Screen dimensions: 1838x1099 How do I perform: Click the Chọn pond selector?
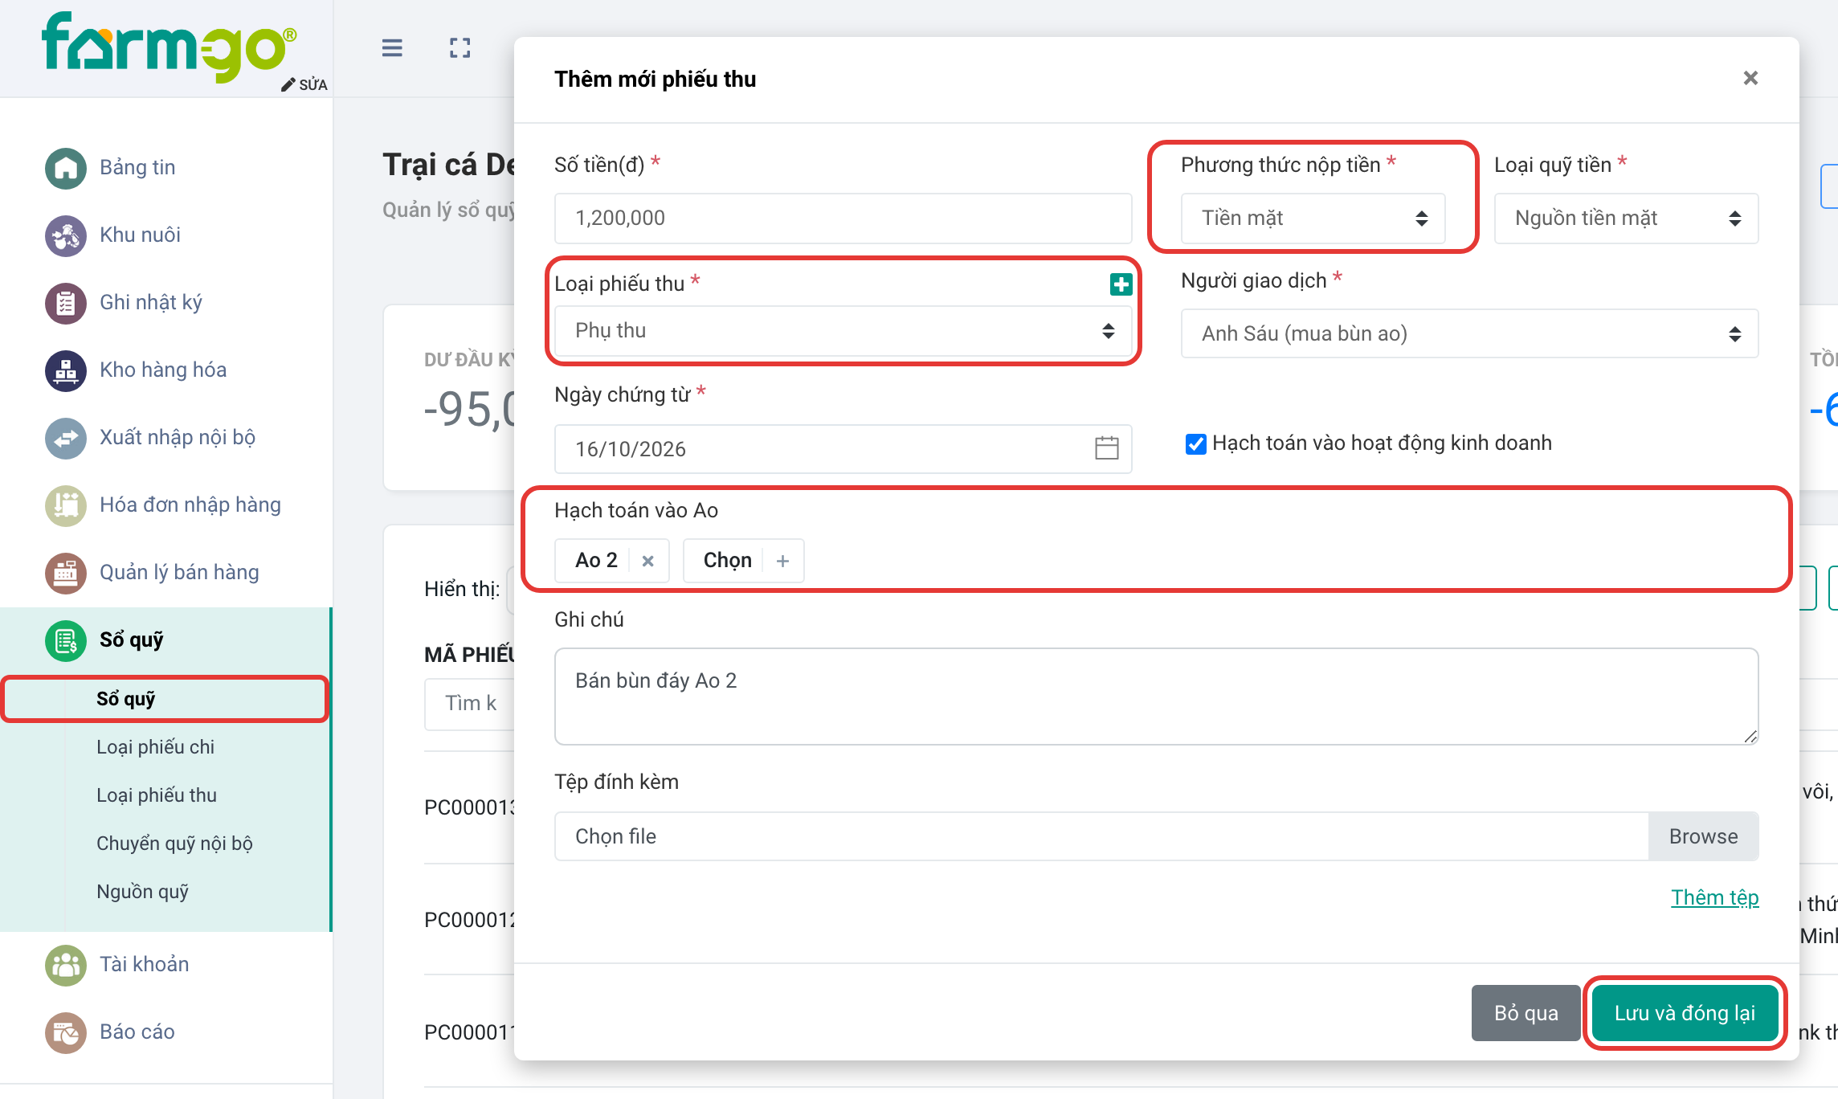pyautogui.click(x=743, y=561)
